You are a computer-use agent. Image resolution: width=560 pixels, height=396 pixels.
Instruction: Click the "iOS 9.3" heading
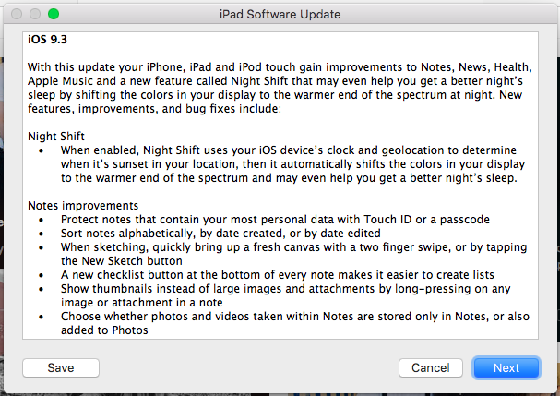[47, 41]
